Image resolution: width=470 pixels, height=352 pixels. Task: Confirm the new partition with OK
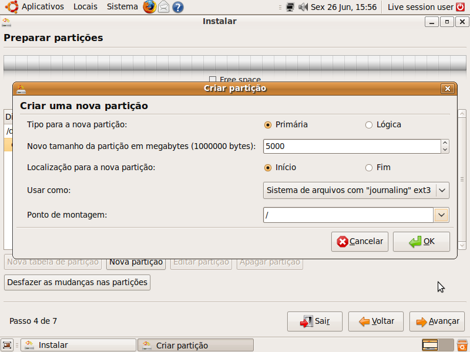point(421,241)
